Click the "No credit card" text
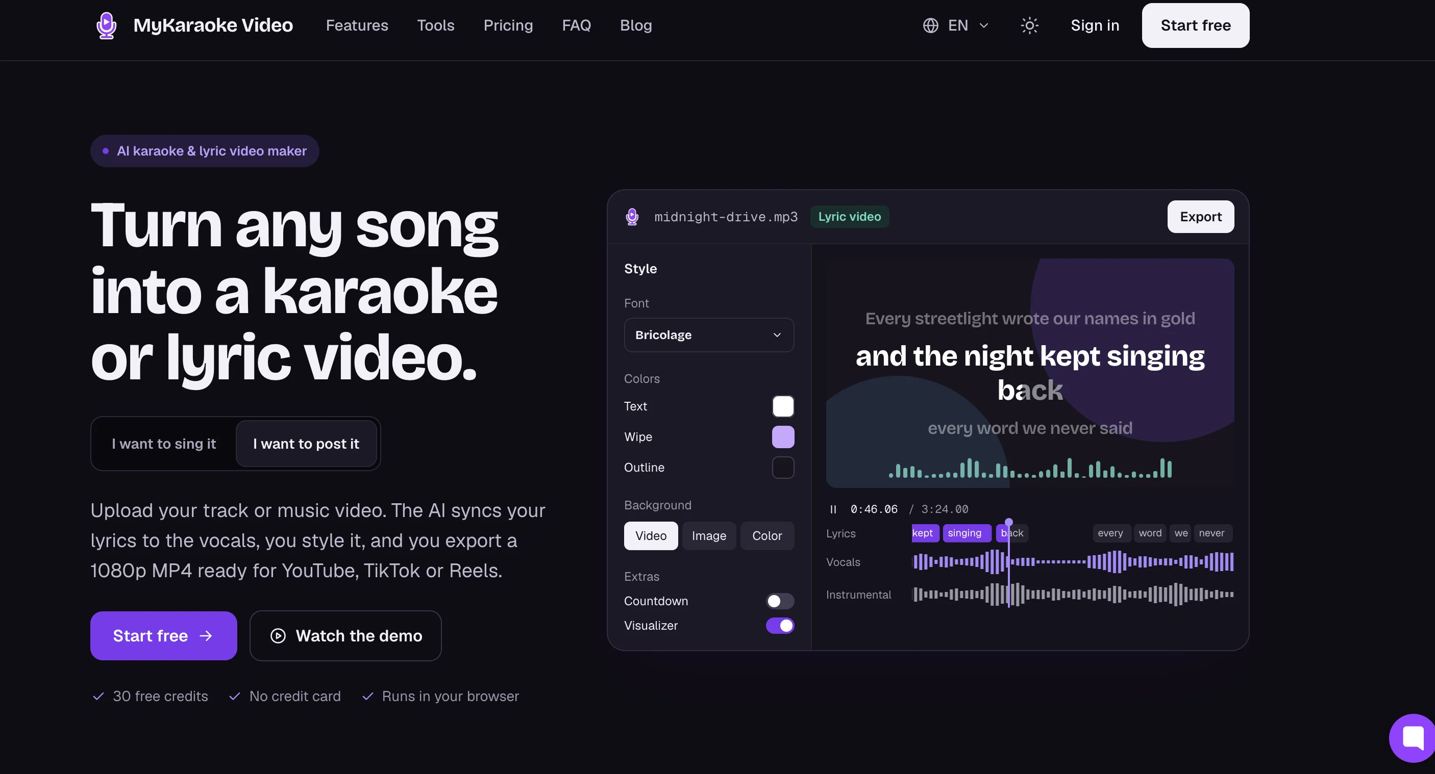The height and width of the screenshot is (774, 1435). [x=294, y=696]
